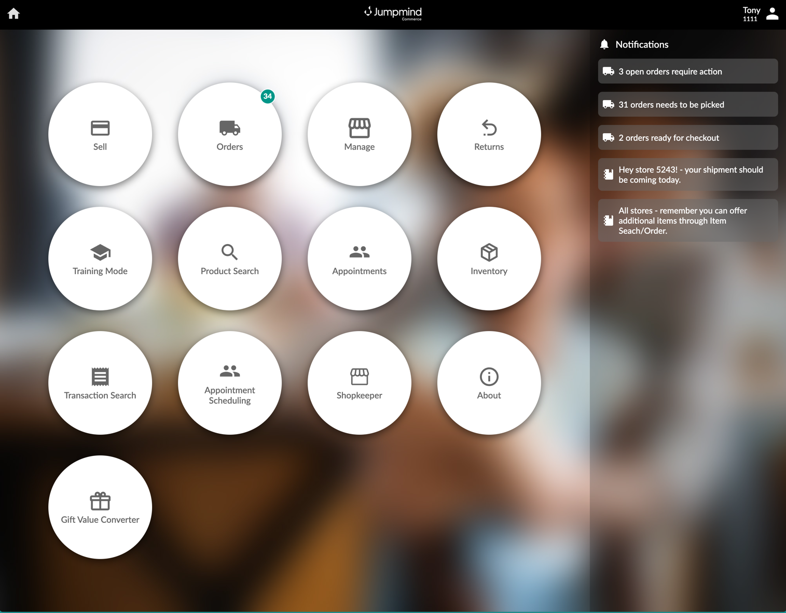The image size is (786, 613).
Task: Open Gift Value Converter
Action: click(x=100, y=507)
